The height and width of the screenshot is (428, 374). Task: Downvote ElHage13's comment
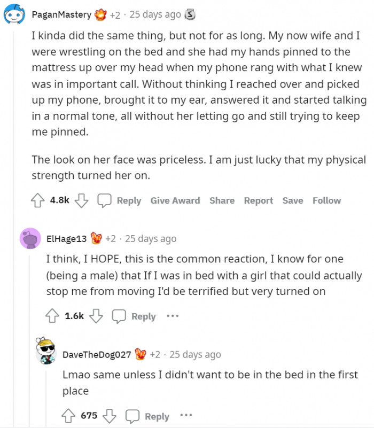(96, 316)
